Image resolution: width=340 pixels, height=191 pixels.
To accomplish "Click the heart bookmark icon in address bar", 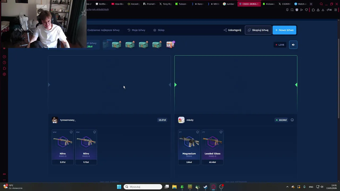I will pos(306,10).
